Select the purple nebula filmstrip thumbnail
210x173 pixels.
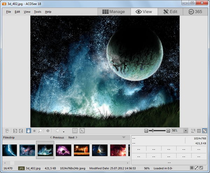point(63,150)
